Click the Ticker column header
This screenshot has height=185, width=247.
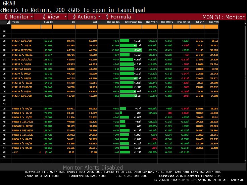16,22
